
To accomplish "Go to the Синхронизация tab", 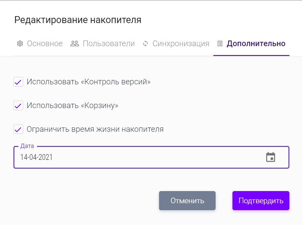I will (x=181, y=43).
